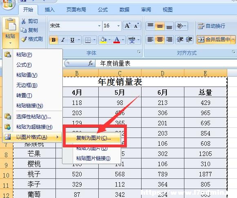
Task: Click the Increase Font Size button
Action: point(127,26)
